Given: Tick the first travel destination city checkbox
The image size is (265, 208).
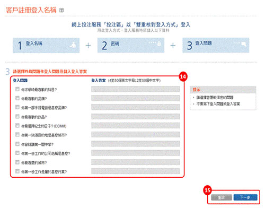Looking at the screenshot, I should pyautogui.click(x=17, y=135).
